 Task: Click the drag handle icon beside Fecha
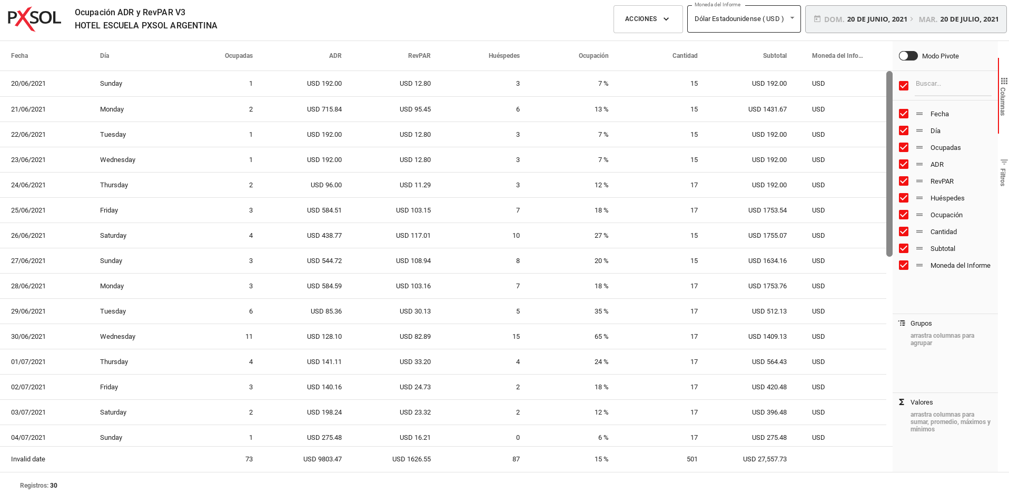[x=919, y=114]
